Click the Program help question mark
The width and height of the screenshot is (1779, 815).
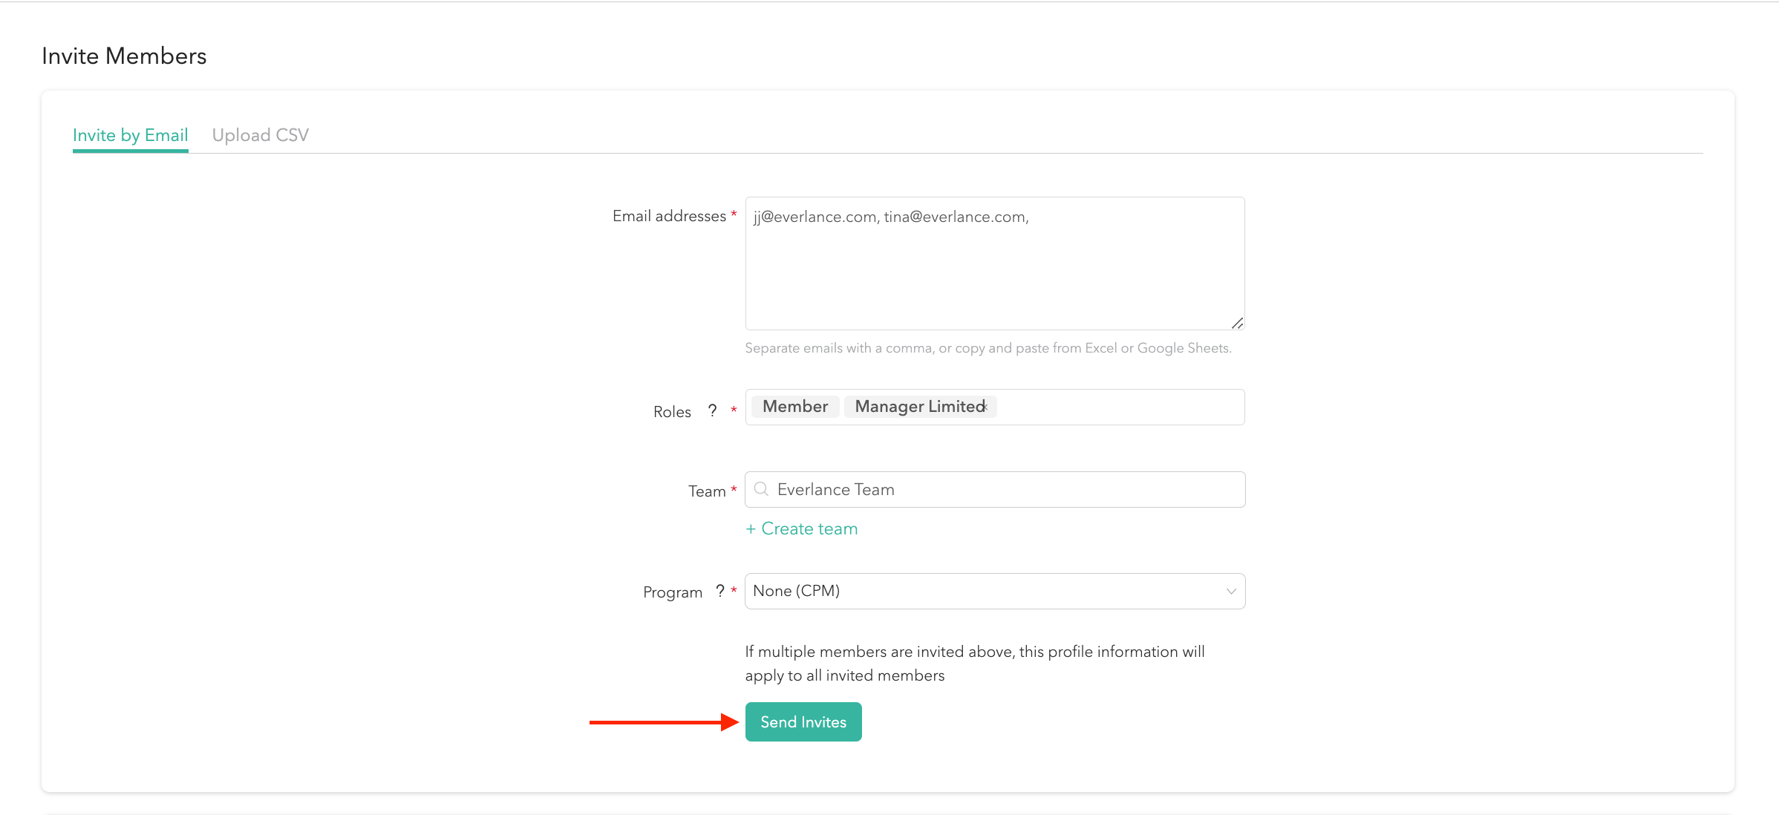coord(719,591)
